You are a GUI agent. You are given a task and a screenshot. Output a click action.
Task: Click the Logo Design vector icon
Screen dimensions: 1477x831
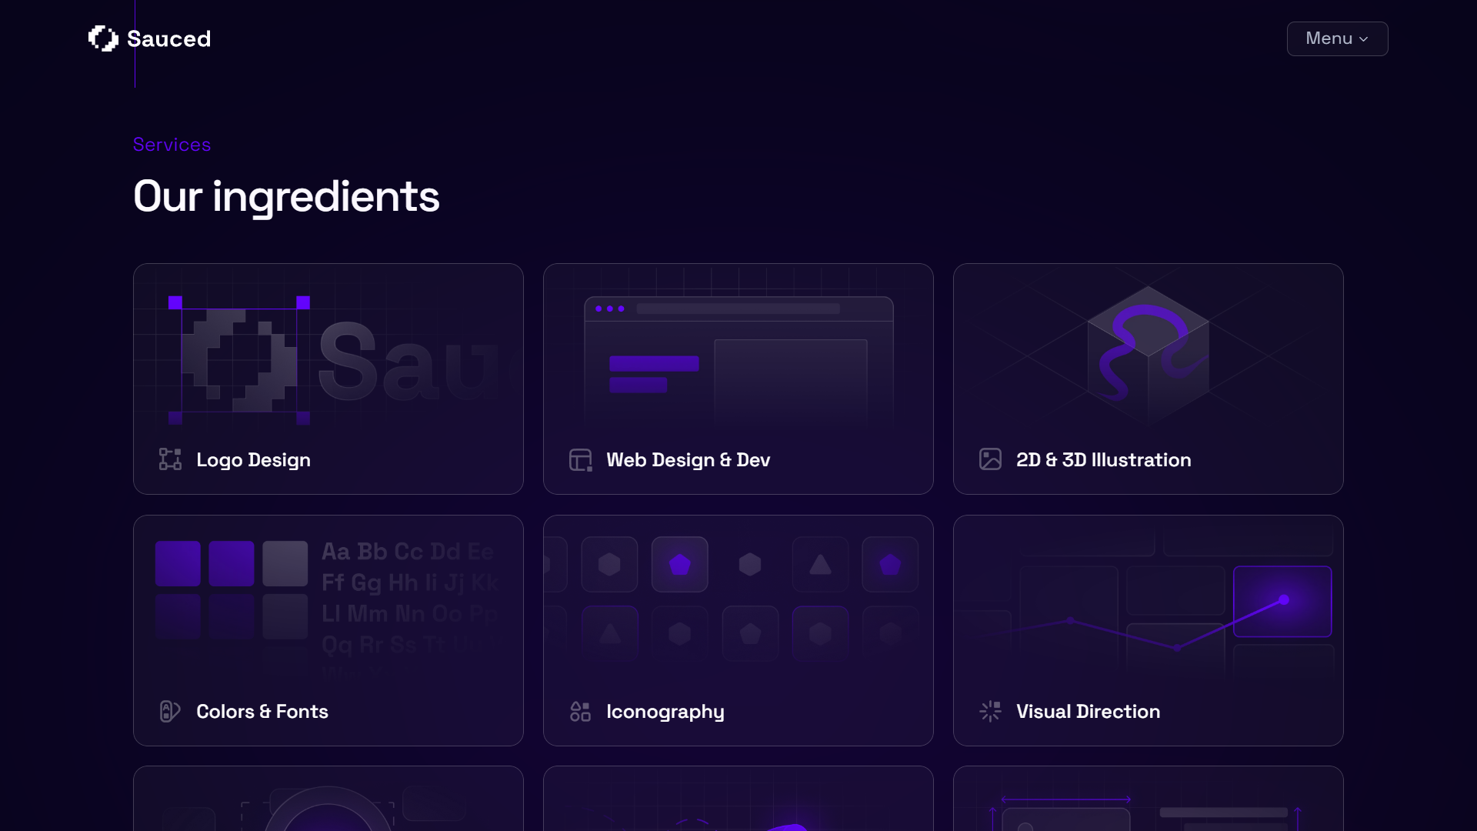coord(170,459)
